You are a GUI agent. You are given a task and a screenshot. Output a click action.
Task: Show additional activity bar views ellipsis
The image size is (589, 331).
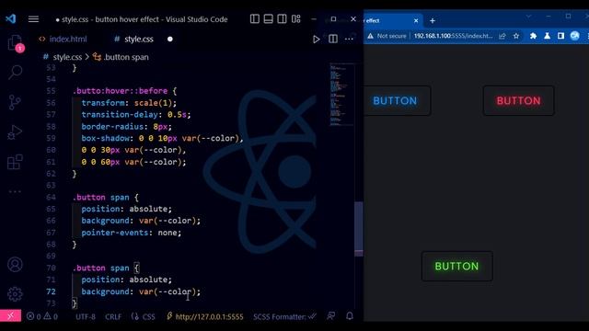(15, 191)
